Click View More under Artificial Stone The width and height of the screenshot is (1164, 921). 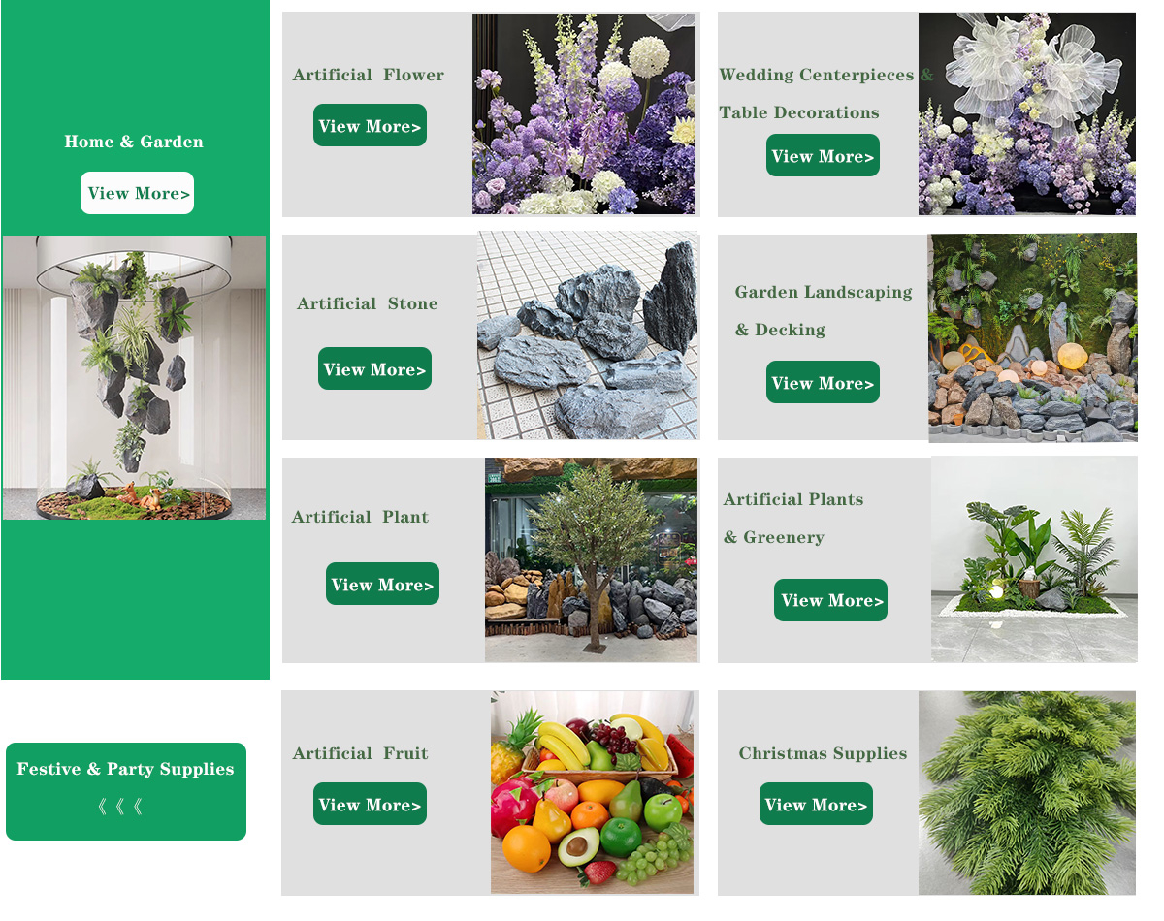pos(374,368)
